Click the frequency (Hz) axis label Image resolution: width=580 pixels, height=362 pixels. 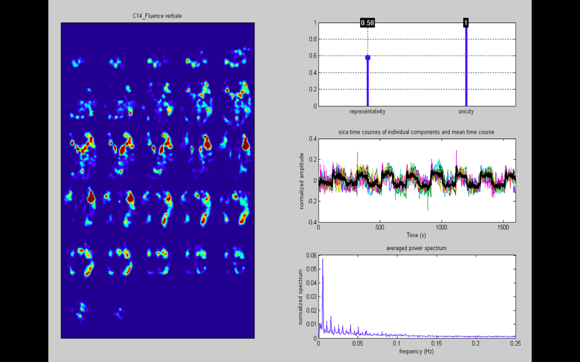(x=416, y=352)
